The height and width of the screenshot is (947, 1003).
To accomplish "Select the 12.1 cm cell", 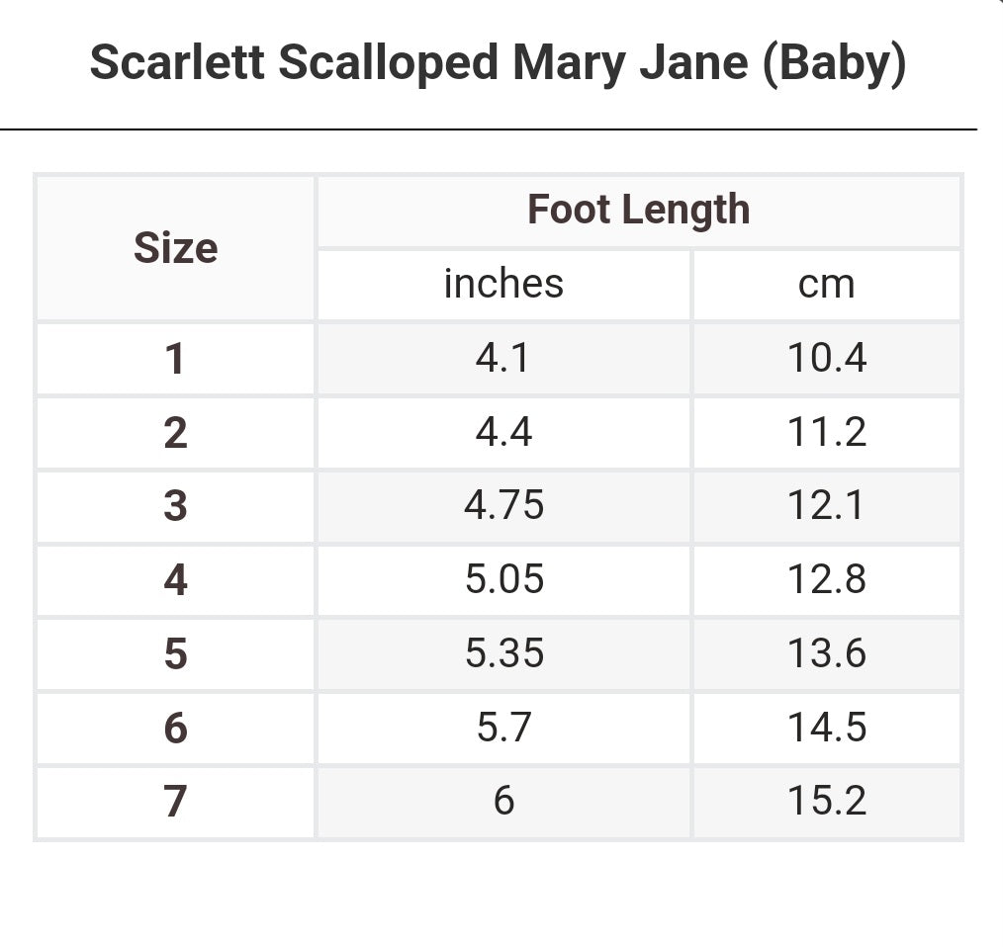I will [x=826, y=506].
